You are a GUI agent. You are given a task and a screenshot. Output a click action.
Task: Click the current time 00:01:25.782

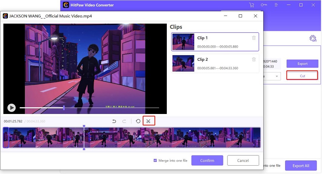(x=13, y=121)
